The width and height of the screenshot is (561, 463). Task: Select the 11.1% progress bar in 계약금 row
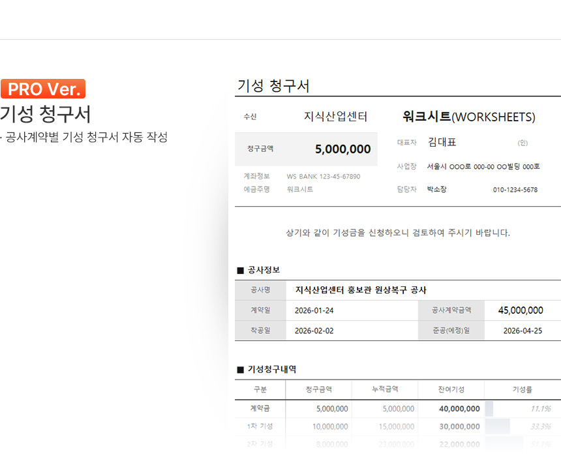pos(489,409)
